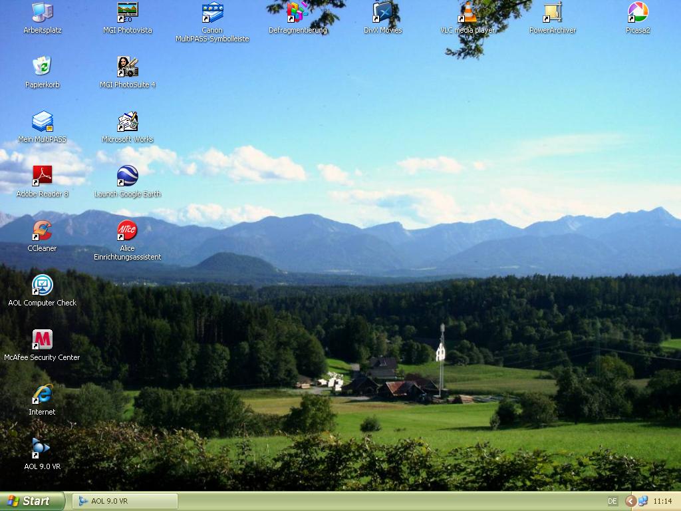Click the Launch Google Earth icon

pyautogui.click(x=127, y=176)
